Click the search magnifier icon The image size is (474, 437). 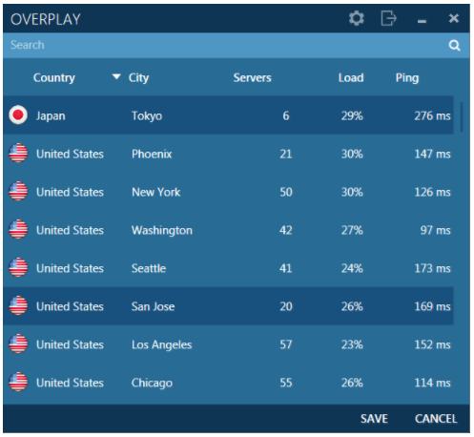tap(454, 46)
